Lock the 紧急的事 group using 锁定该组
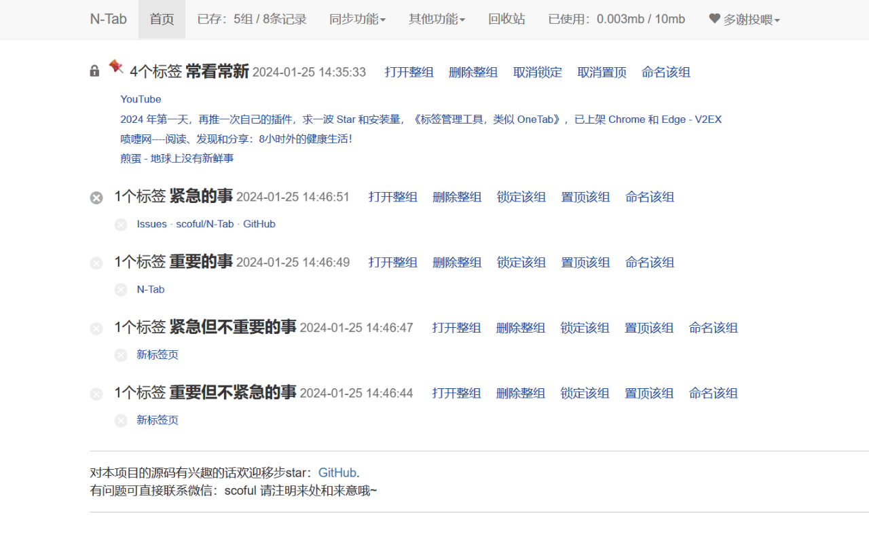Screen dimensions: 869x543 (521, 197)
